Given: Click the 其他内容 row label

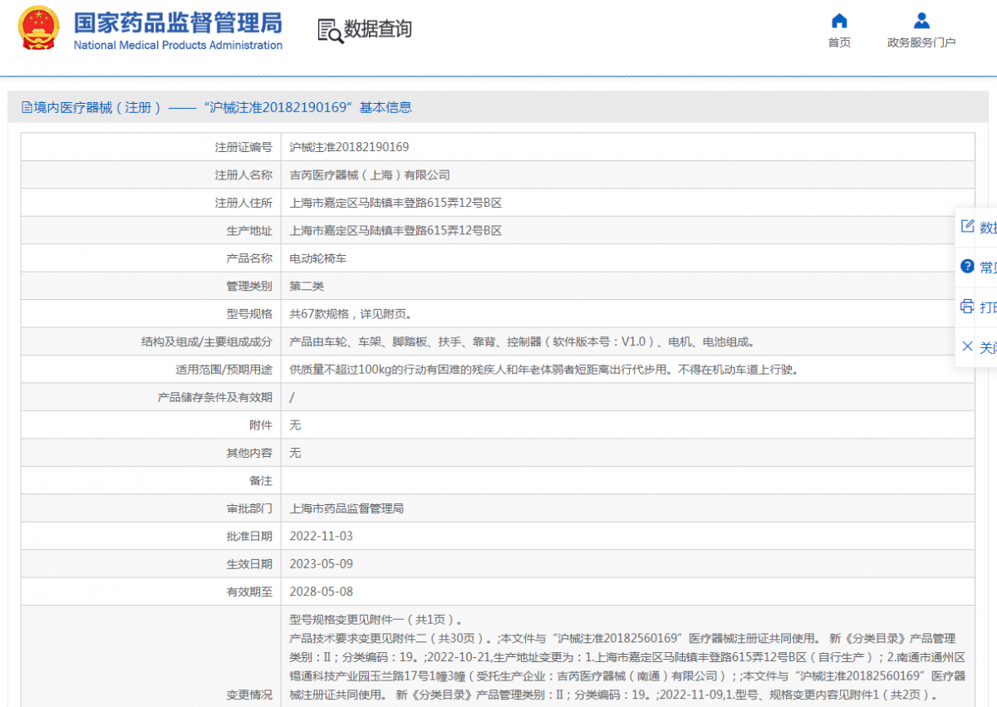Looking at the screenshot, I should pyautogui.click(x=249, y=453).
